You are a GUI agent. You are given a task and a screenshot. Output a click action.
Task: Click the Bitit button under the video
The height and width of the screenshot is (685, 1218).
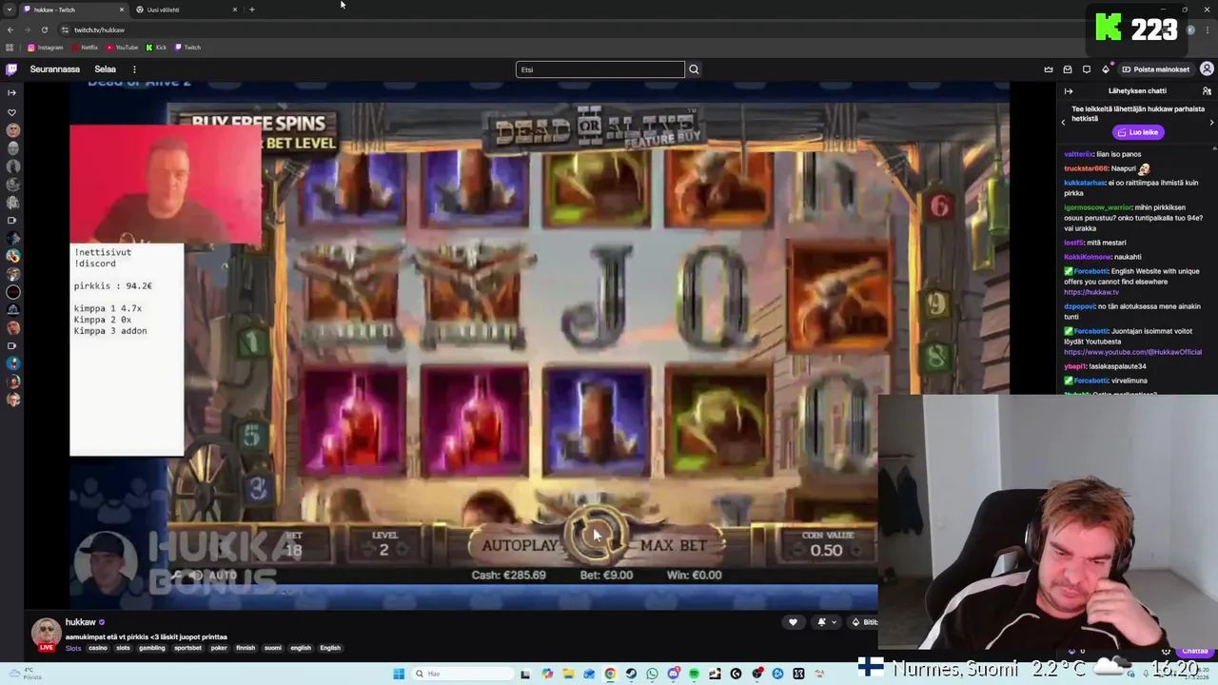pos(864,622)
